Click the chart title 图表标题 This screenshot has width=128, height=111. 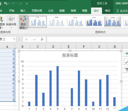70,55
